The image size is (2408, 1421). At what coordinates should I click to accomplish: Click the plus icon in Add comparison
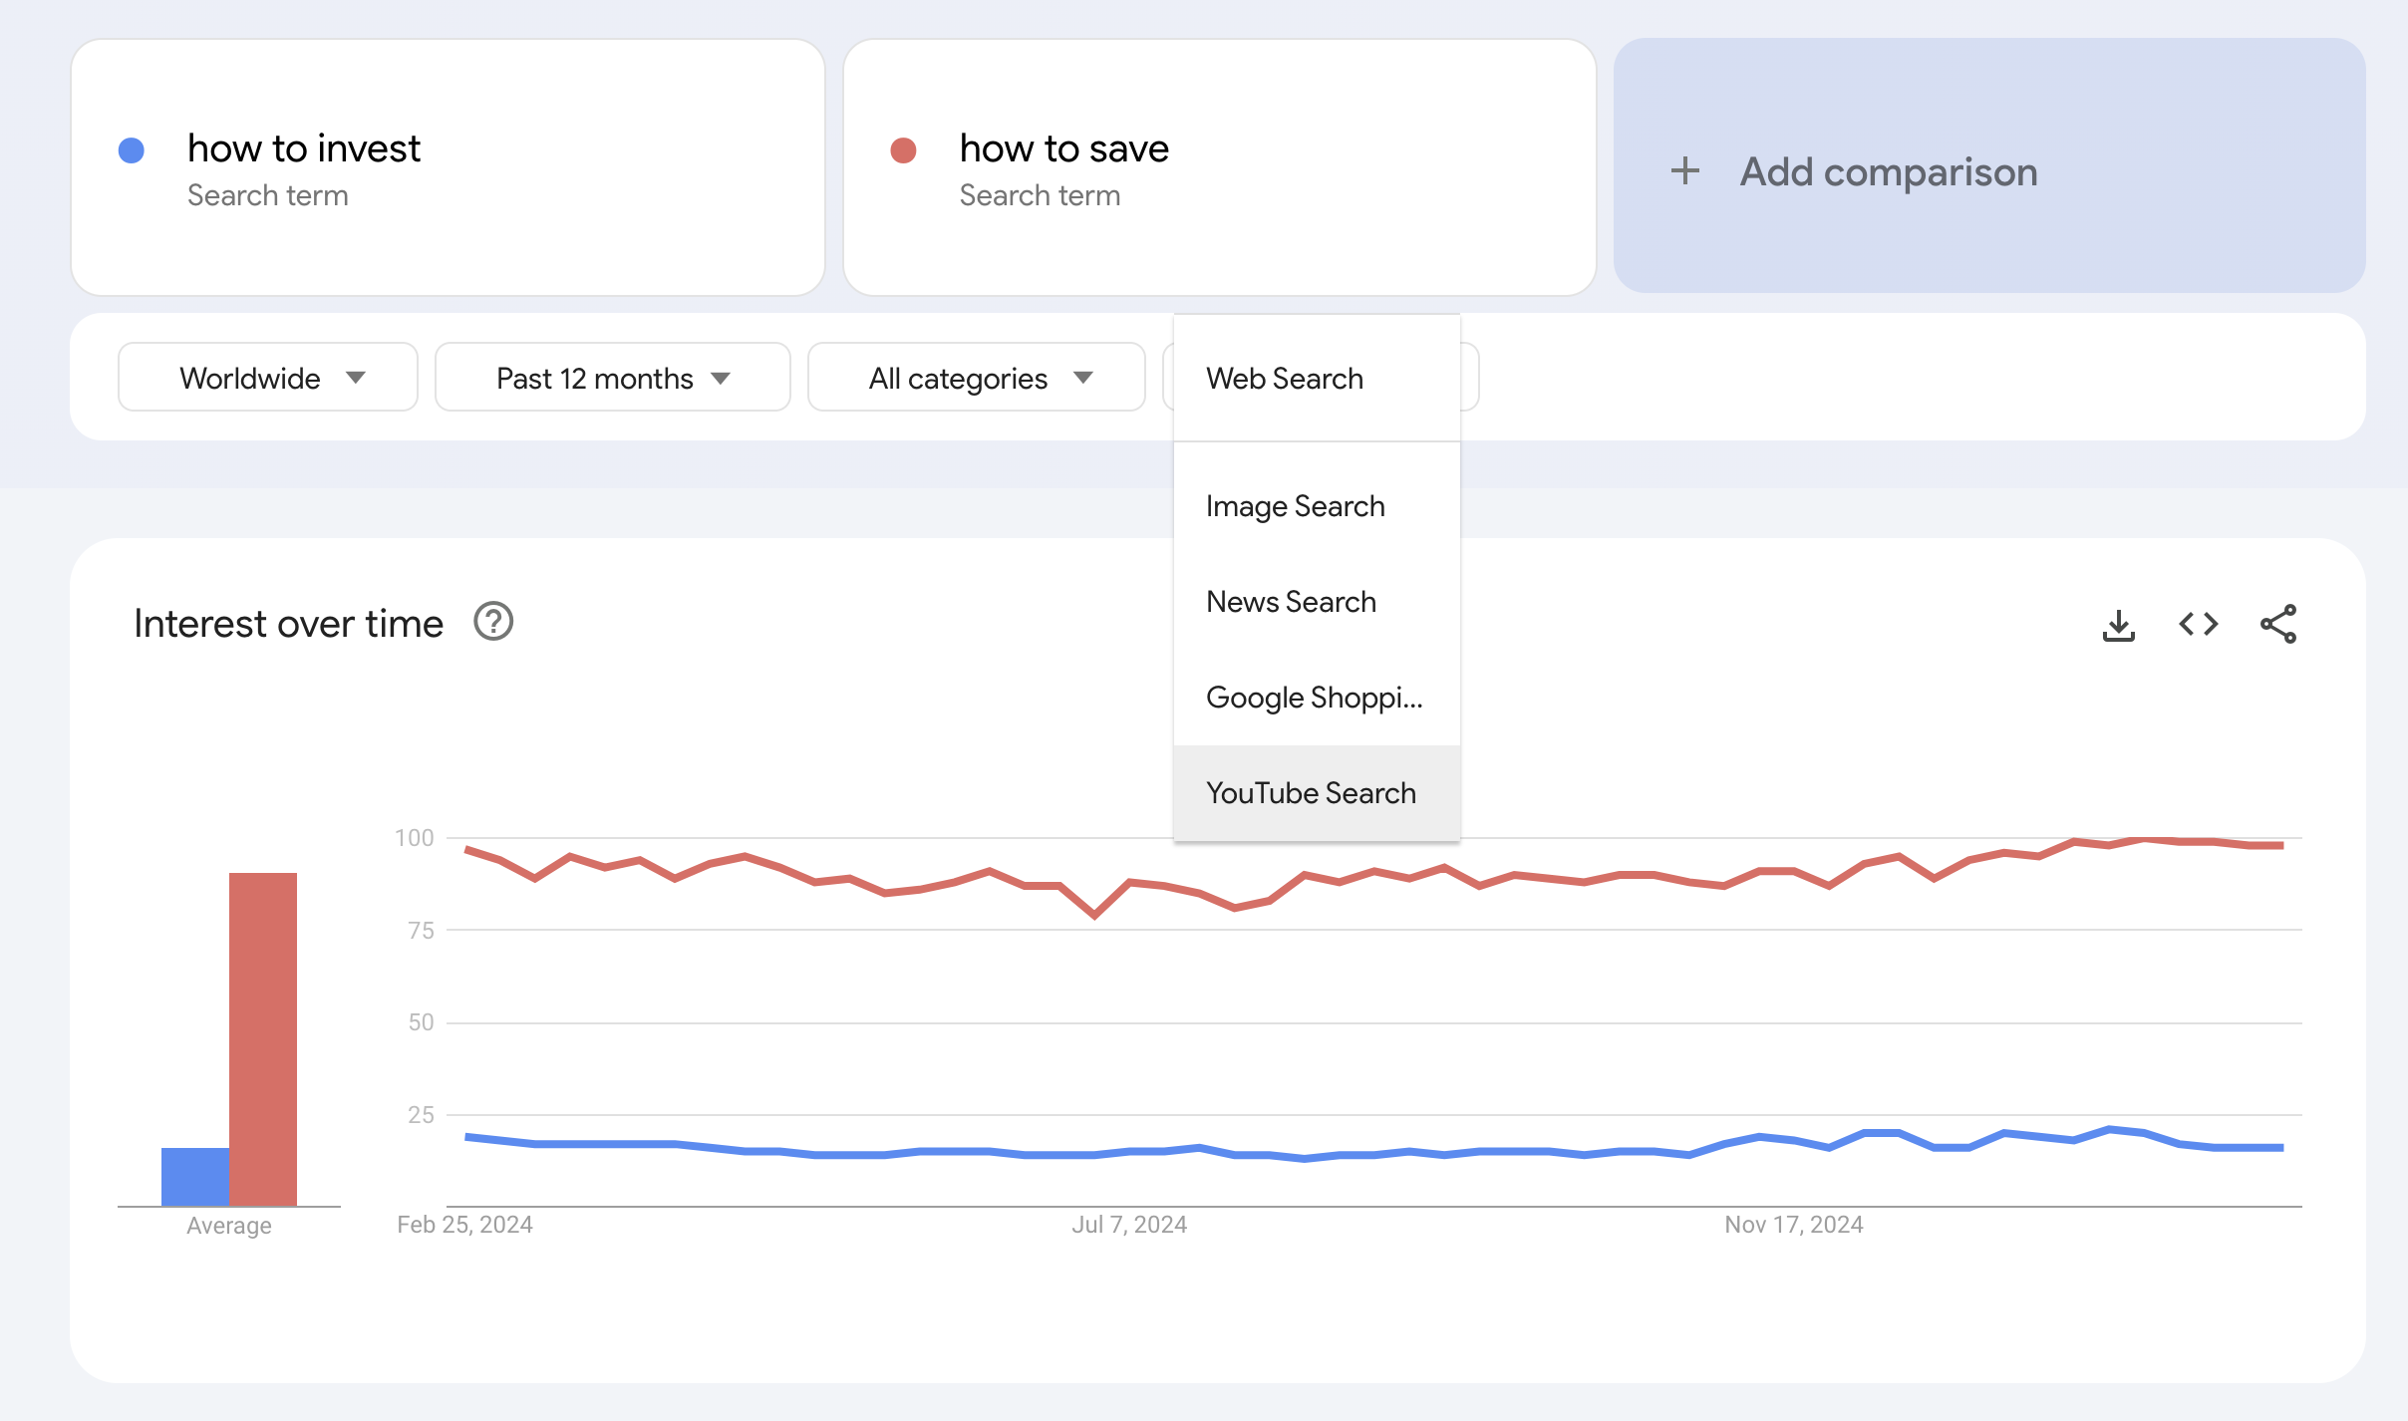[x=1684, y=171]
